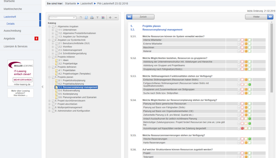Select 5.4. Risikoverwaltung in catalog tree
This screenshot has width=280, height=158.
[x=69, y=91]
